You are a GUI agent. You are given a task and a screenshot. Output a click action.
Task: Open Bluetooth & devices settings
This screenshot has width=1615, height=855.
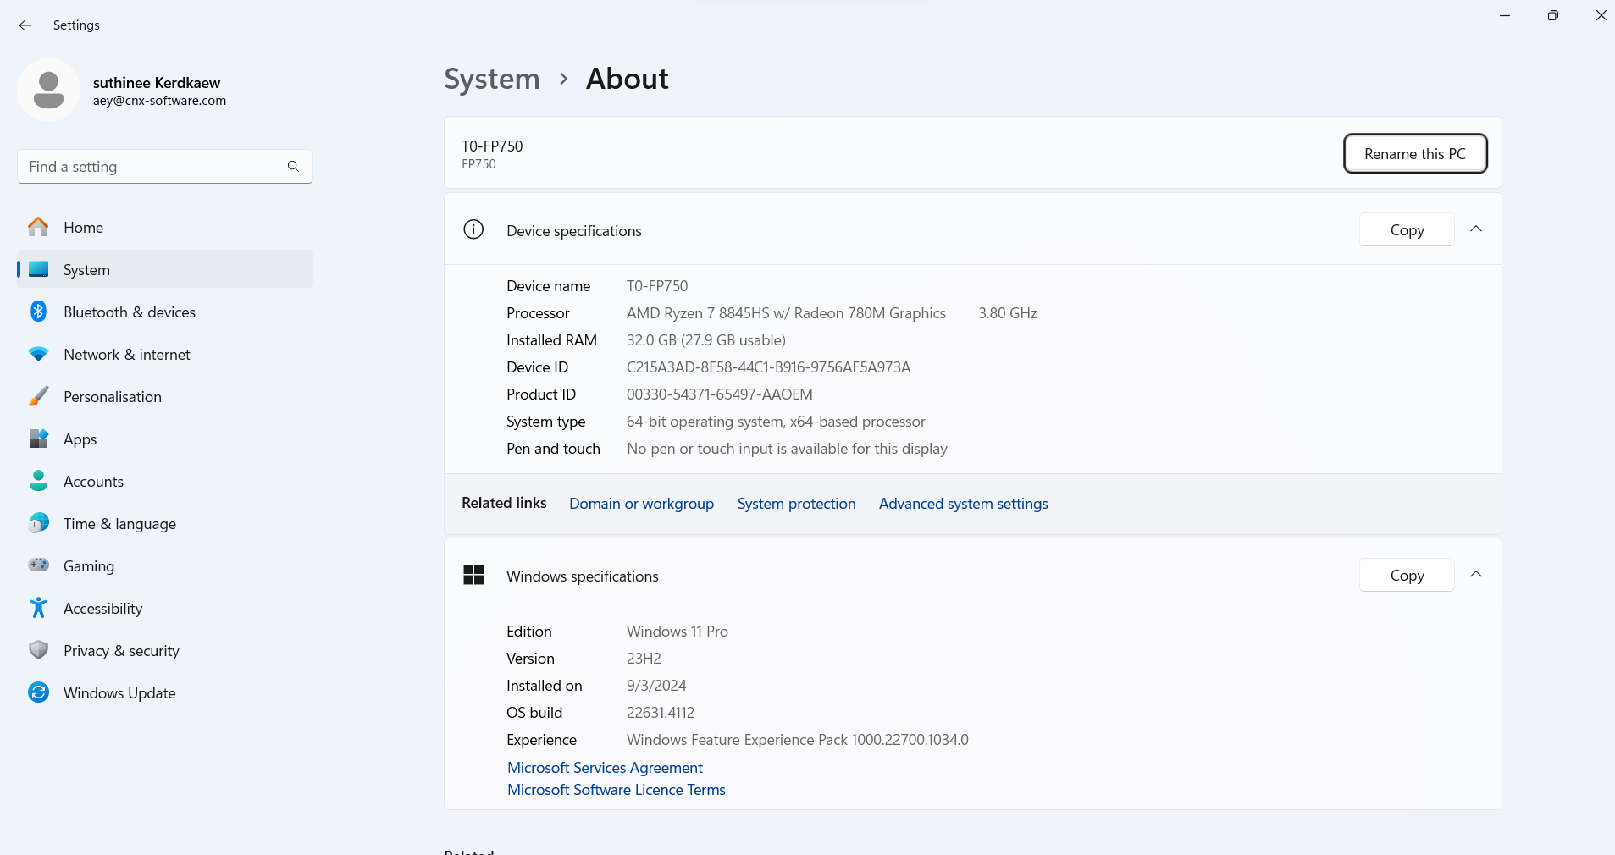(x=165, y=312)
